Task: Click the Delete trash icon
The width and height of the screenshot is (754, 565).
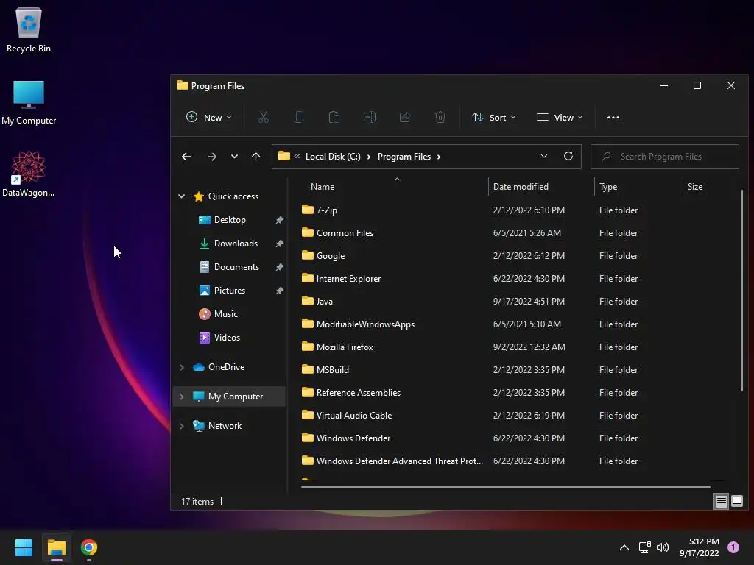Action: point(440,117)
